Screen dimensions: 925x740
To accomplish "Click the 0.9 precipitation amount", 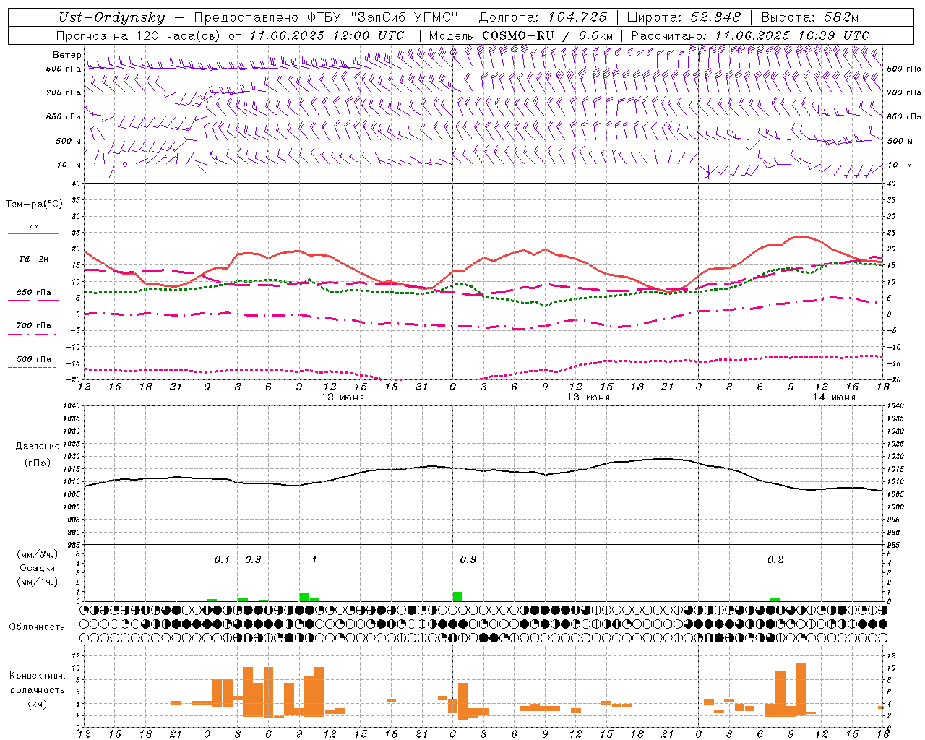I will [468, 560].
